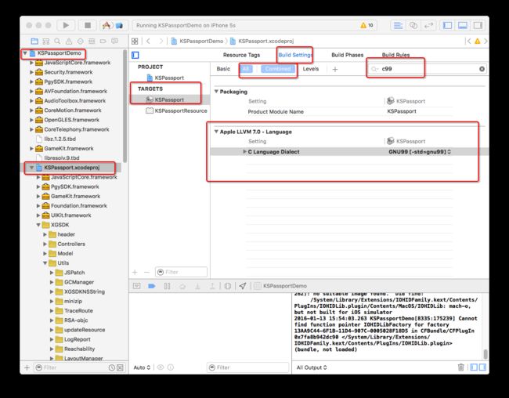
Task: Collapse the XGSDK folder
Action: click(x=38, y=225)
